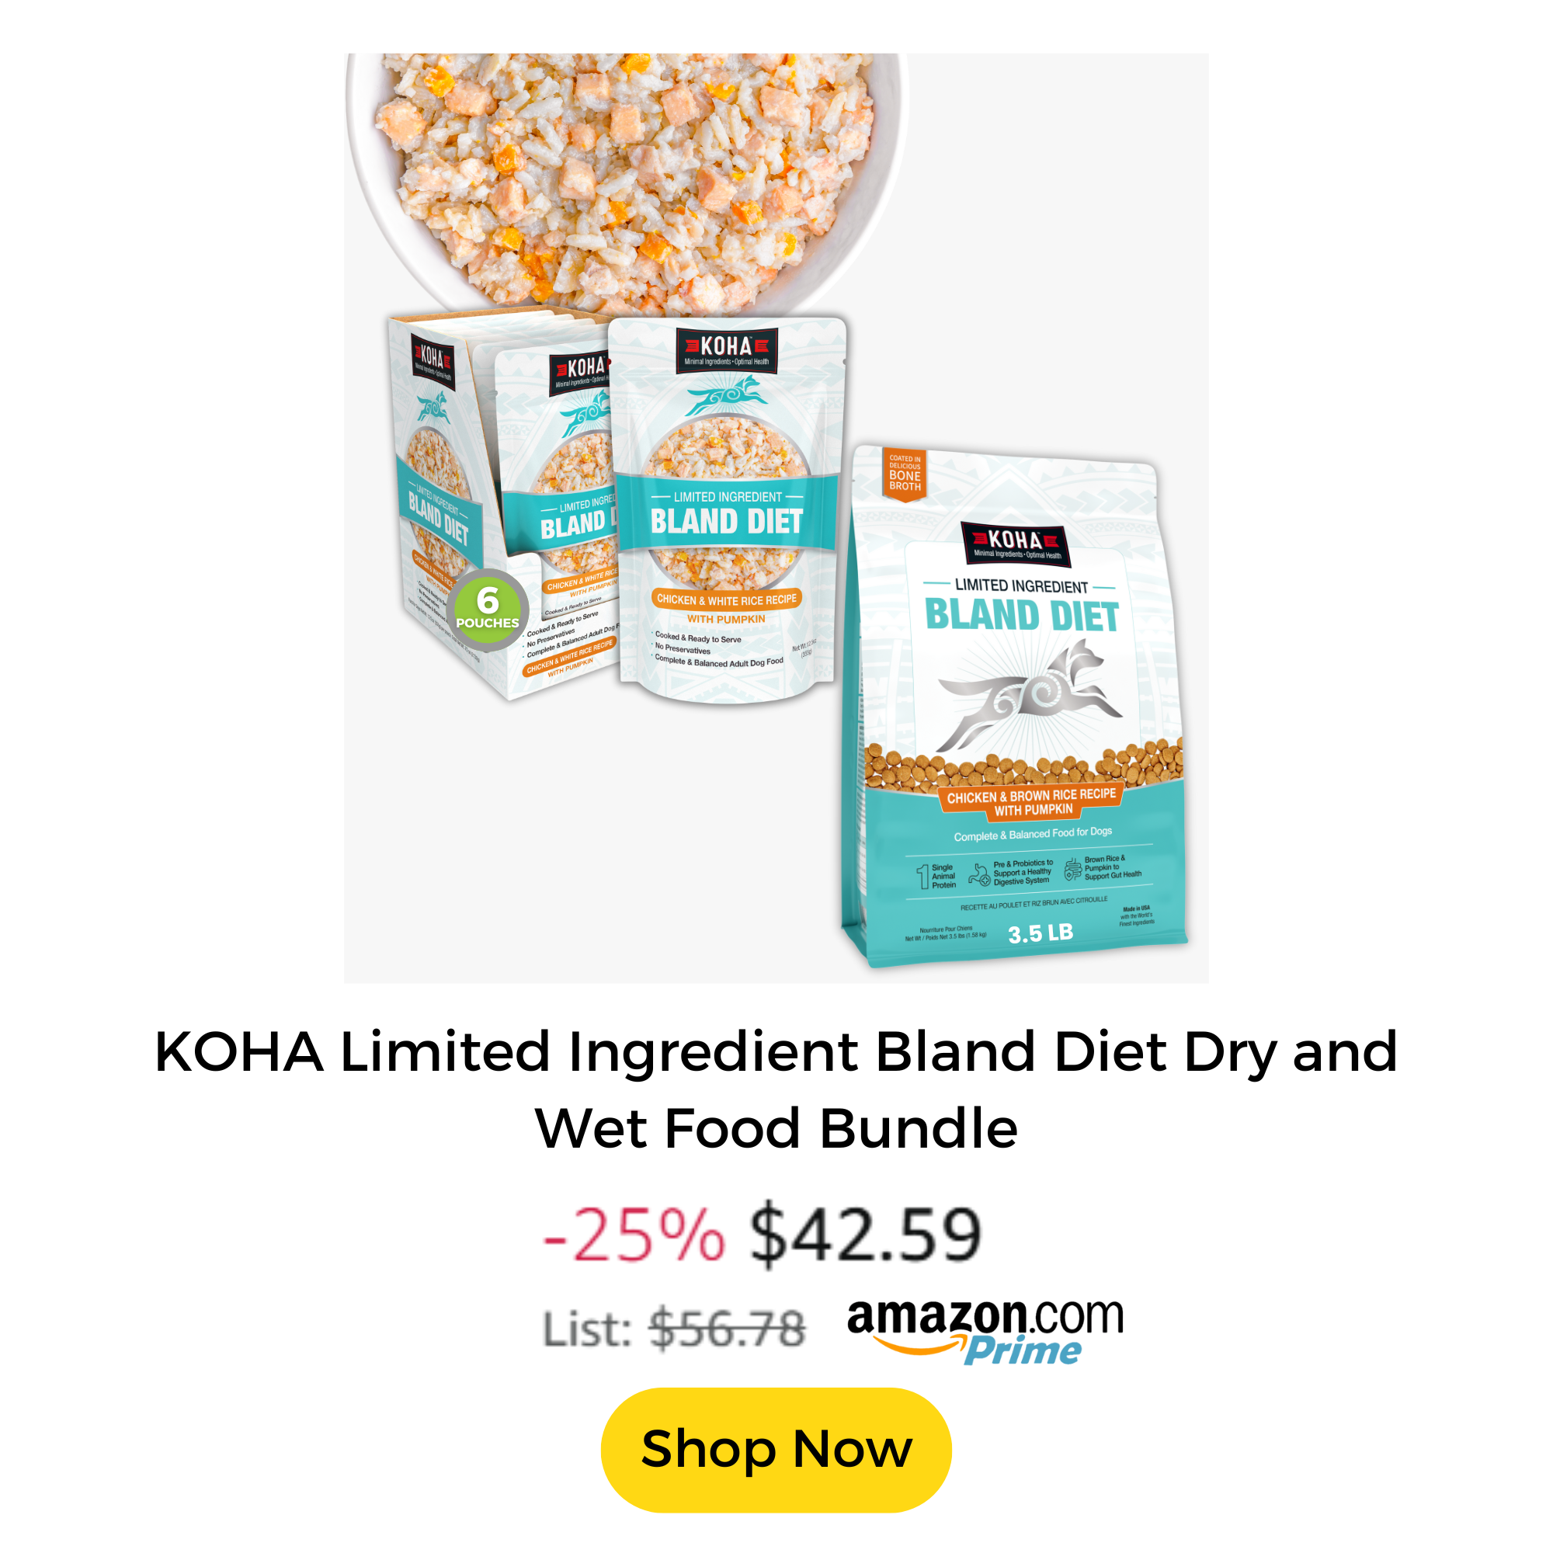1553x1553 pixels.
Task: Click the KOHA logo on the dry food bag
Action: click(x=1016, y=543)
